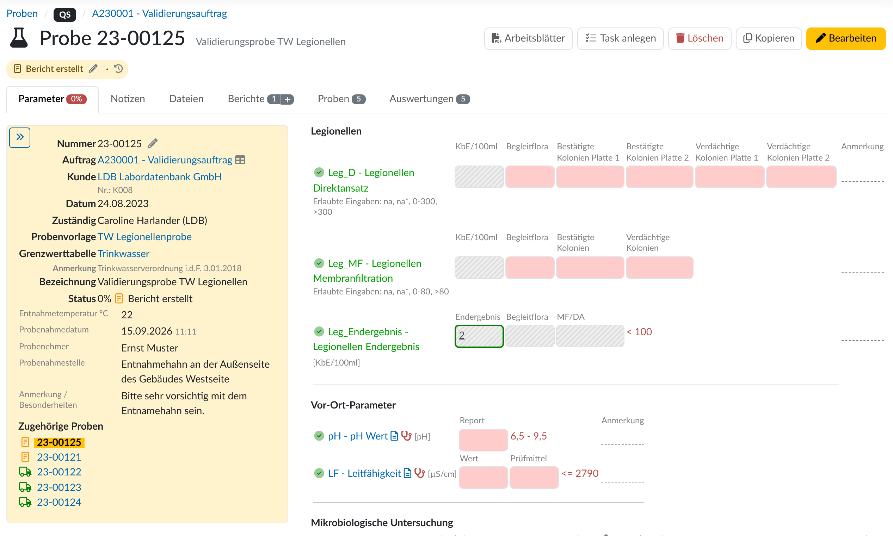Viewport: 893px width, 536px height.
Task: Click the pencil icon next to Nummer 23-00125
Action: tap(153, 144)
